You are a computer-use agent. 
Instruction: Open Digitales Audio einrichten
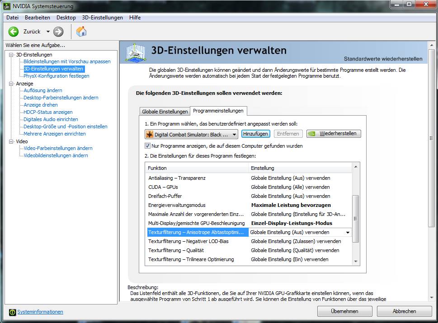point(51,119)
